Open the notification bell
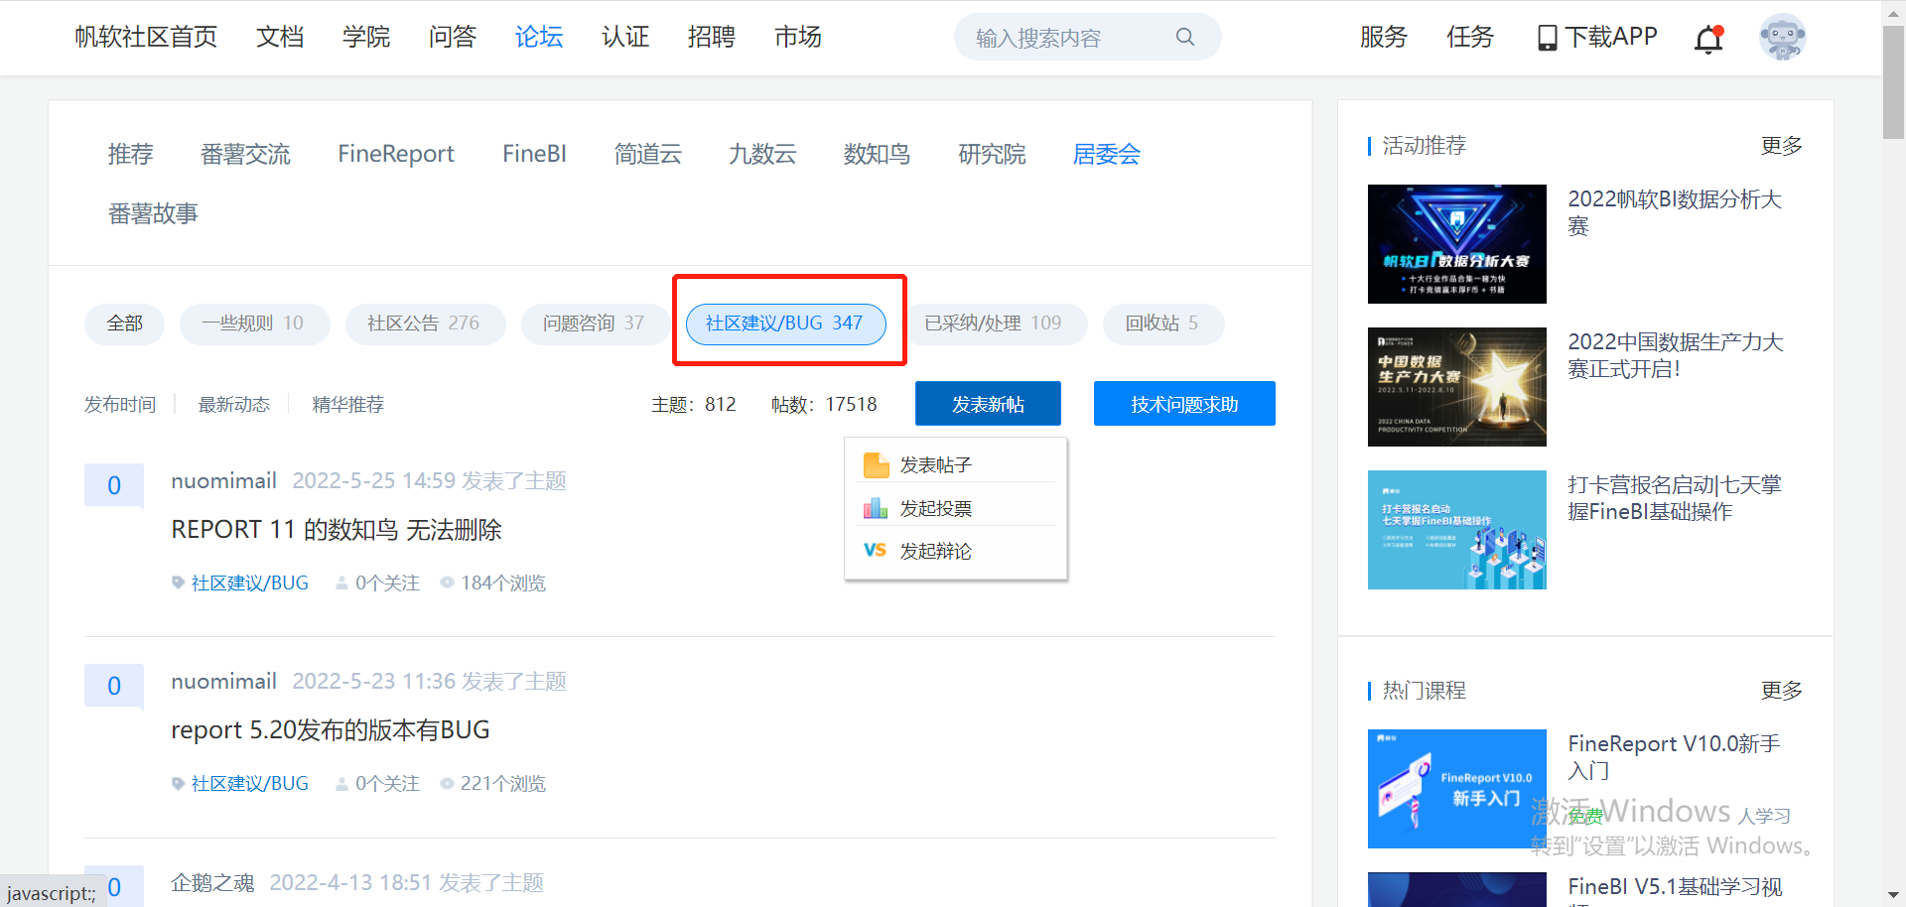Viewport: 1906px width, 907px height. (1708, 39)
